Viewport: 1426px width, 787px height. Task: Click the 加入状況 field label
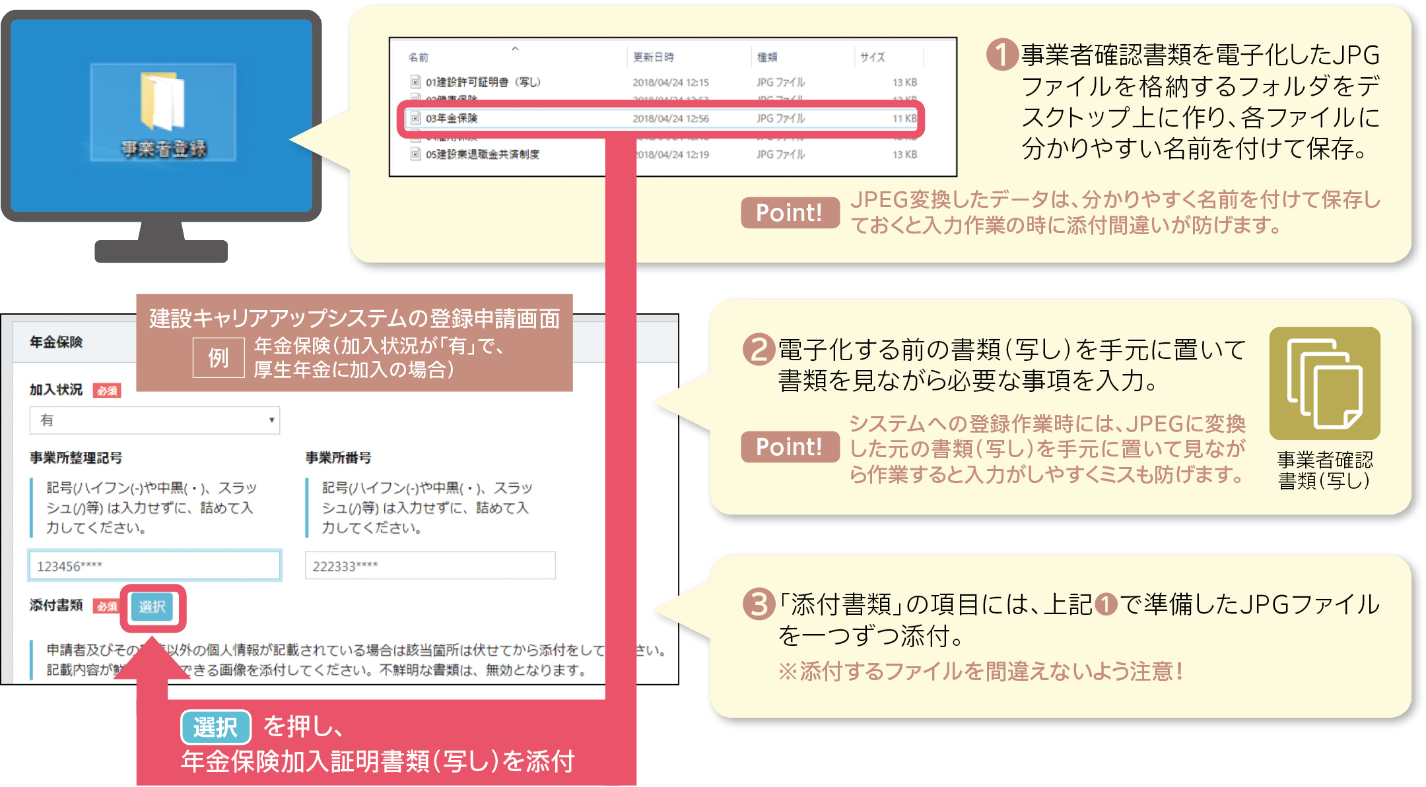tap(56, 390)
